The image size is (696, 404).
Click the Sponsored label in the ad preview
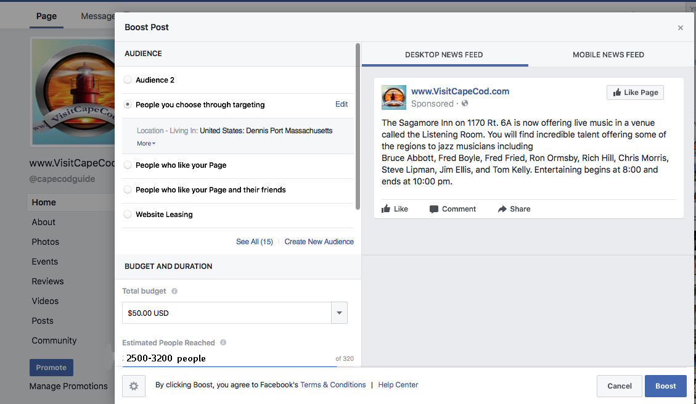click(432, 104)
